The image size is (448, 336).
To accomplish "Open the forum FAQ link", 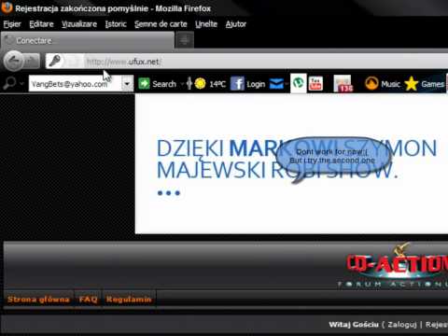I will (x=88, y=300).
